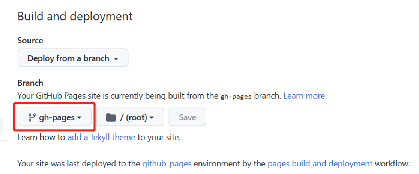This screenshot has height=174, width=419.
Task: Open the Learn more link
Action: click(304, 96)
